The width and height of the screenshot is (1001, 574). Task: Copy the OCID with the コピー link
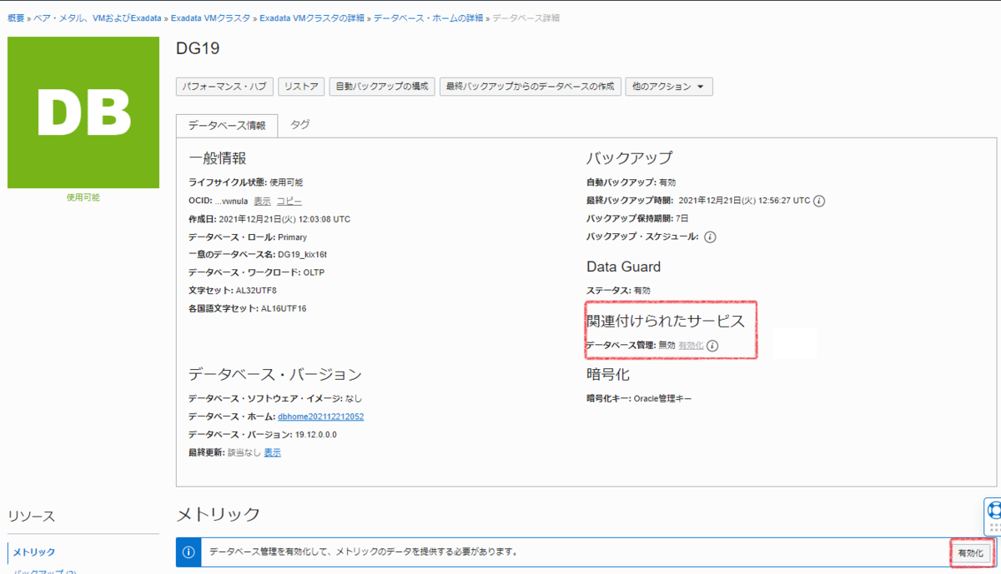click(289, 201)
